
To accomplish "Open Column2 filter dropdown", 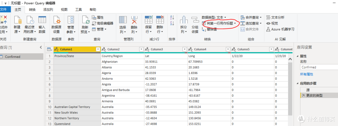I will point(141,49).
